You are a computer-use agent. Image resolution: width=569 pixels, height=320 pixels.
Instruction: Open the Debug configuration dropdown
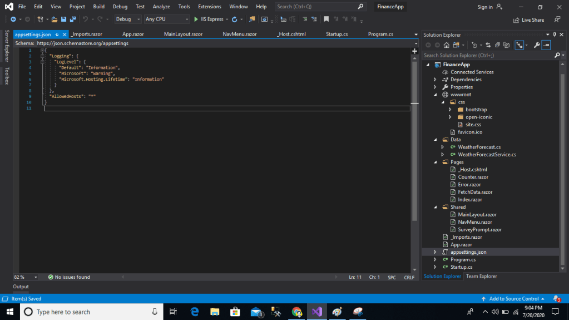pyautogui.click(x=128, y=19)
